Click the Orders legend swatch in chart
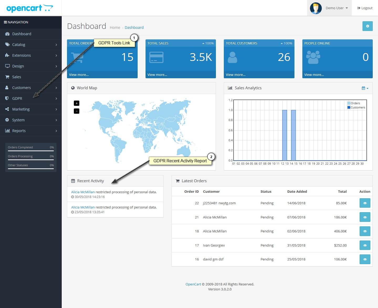The height and width of the screenshot is (308, 378). [349, 103]
